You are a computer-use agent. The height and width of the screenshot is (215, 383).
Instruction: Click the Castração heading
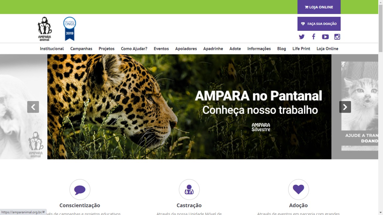pos(189,205)
